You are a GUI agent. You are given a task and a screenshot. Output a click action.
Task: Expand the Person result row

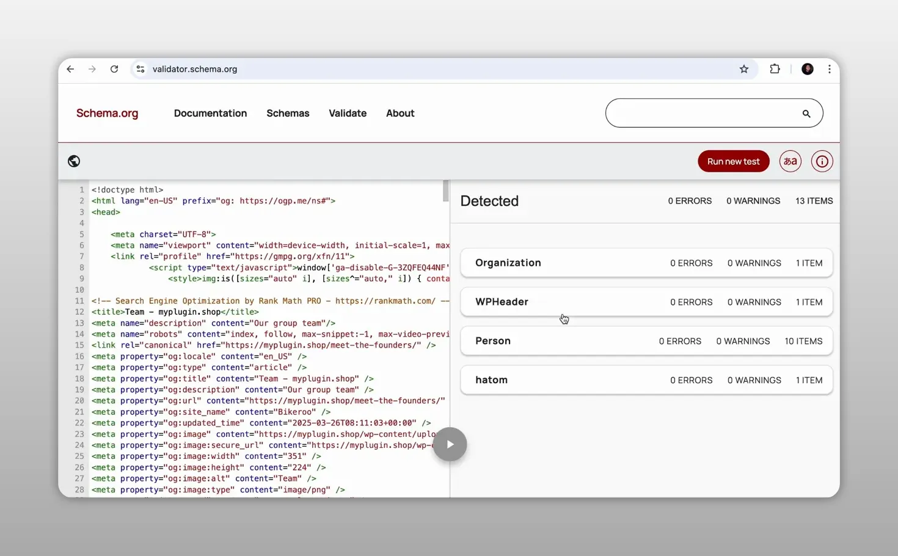(646, 341)
